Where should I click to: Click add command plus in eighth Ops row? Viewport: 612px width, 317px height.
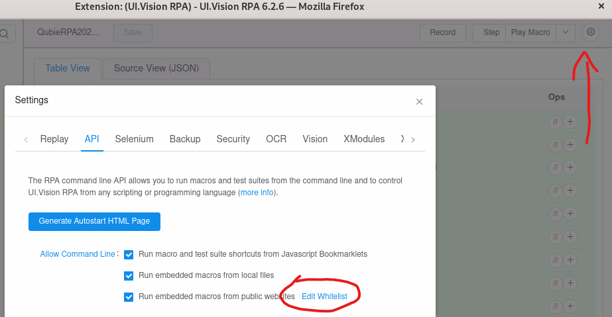[570, 283]
